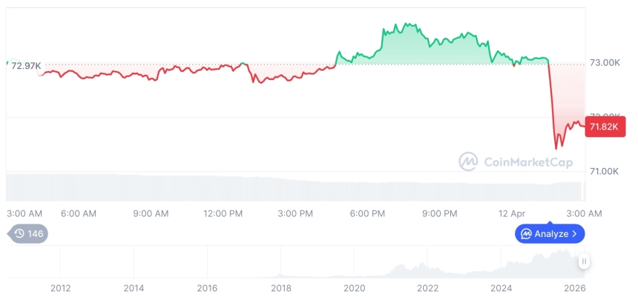Screen dimensions: 638x297
Task: Select 2018 on the year navigator
Action: 280,288
